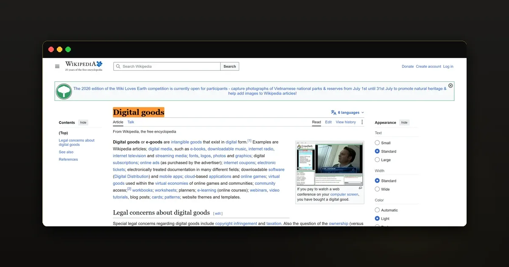Click the Digital goods page title
509x267 pixels.
tap(138, 112)
